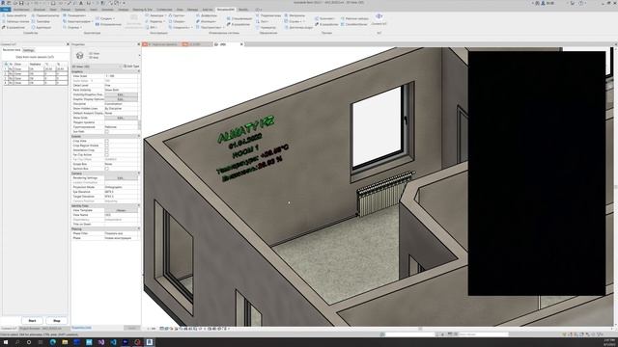Open the Receive data tab in Connect IoT panel
This screenshot has width=618, height=347.
pos(12,50)
